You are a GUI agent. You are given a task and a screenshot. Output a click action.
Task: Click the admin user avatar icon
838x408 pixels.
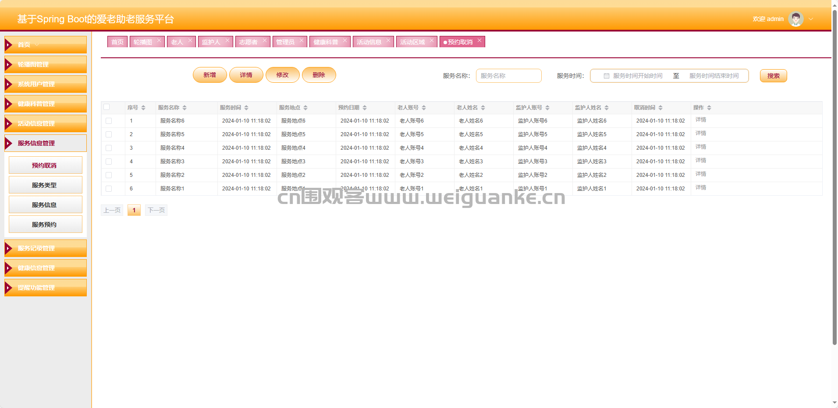pos(795,19)
